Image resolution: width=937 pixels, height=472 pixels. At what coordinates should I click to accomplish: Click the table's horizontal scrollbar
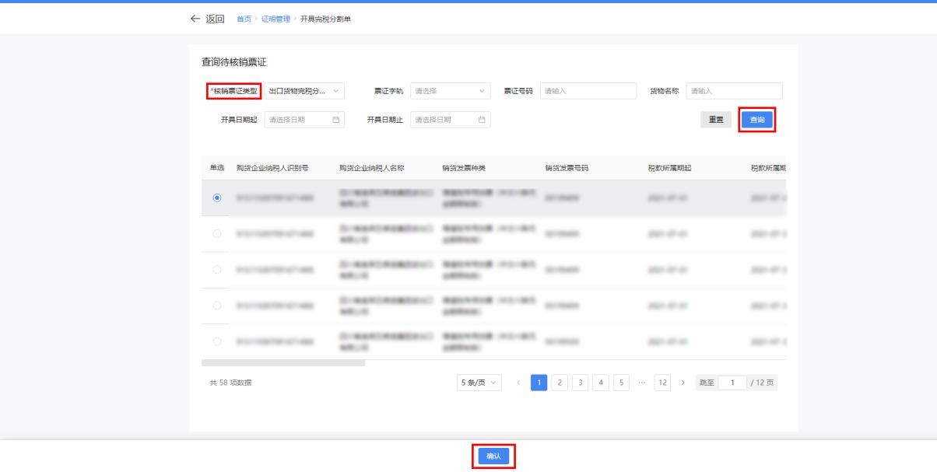(283, 362)
